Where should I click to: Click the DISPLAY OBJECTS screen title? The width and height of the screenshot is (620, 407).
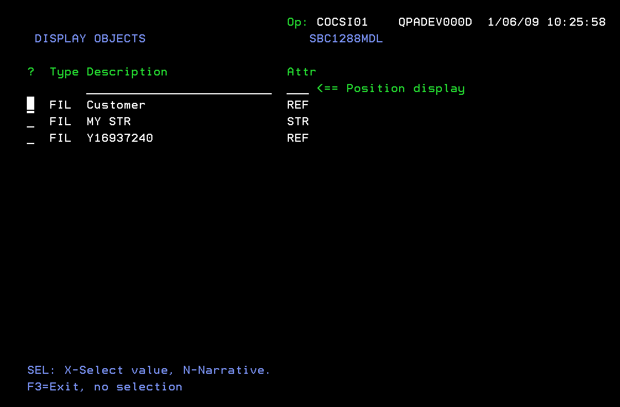point(90,39)
